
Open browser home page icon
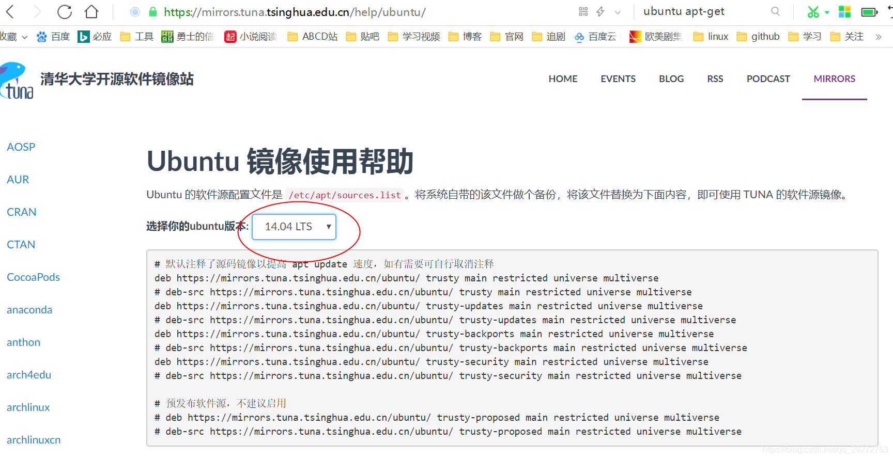[x=91, y=11]
